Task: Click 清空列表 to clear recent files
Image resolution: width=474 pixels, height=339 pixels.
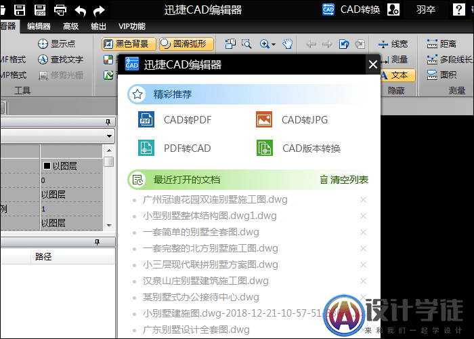Action: point(344,180)
